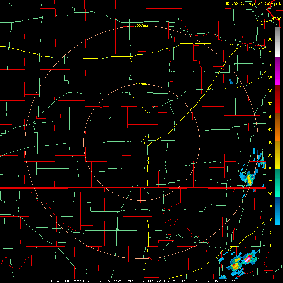Click the 16:29 timestamp
This screenshot has height=283, width=283.
pos(229,281)
